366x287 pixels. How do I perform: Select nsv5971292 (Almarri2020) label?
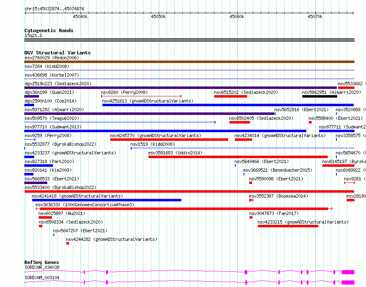pos(54,110)
